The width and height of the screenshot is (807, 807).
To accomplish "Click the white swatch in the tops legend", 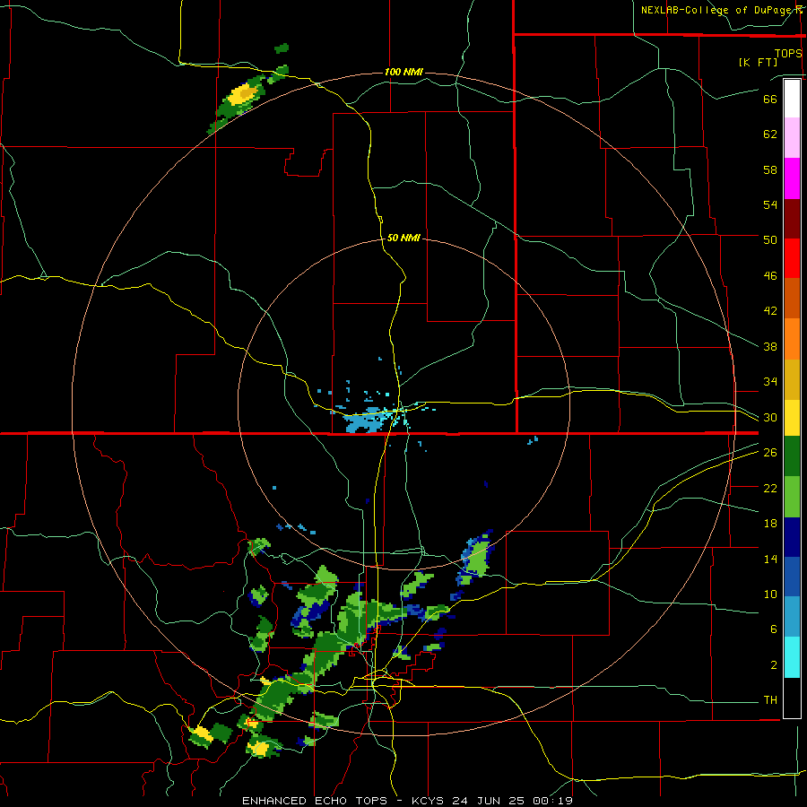I will [x=792, y=99].
